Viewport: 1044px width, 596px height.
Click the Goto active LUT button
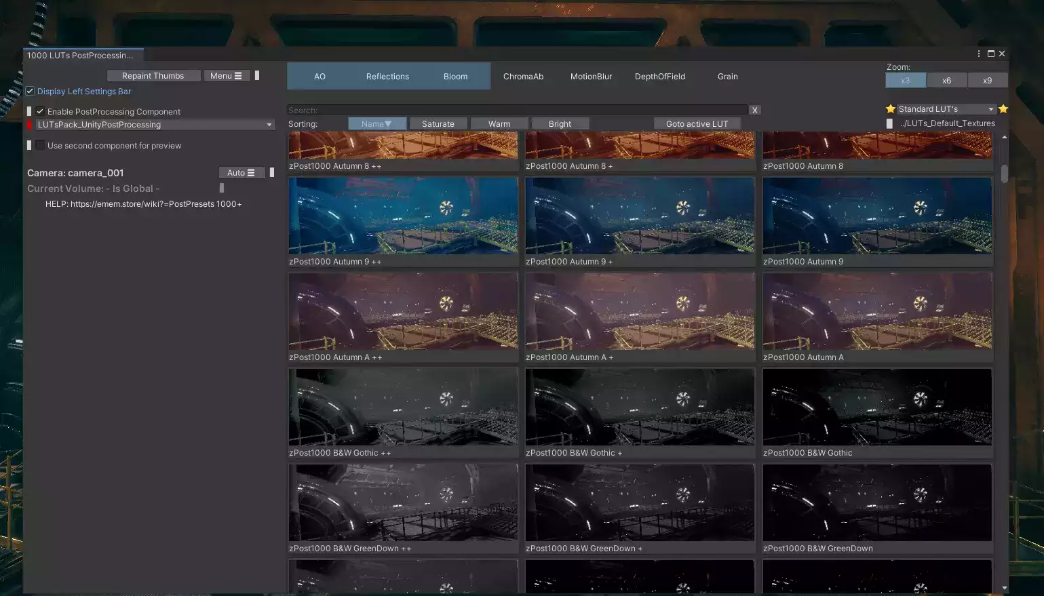pos(697,124)
